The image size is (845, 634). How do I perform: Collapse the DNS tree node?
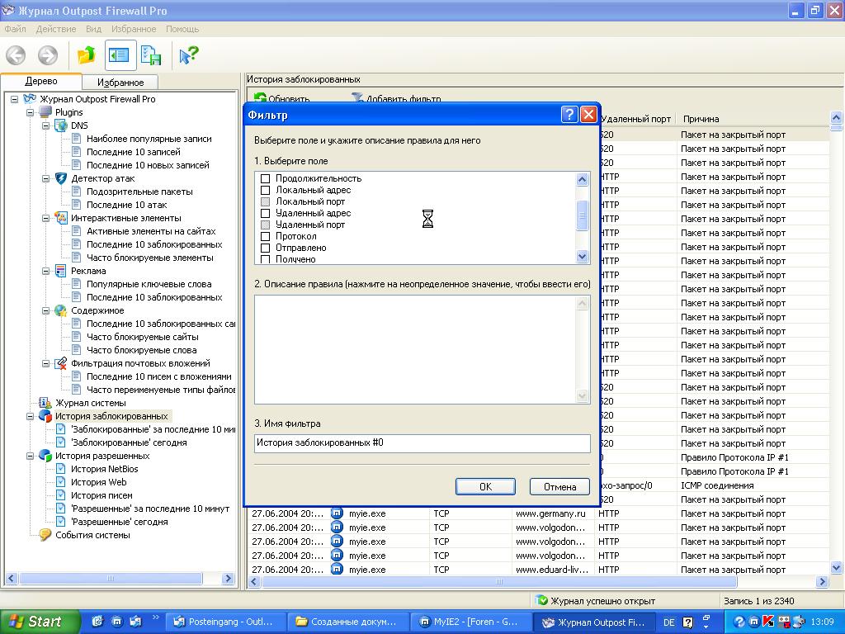[46, 125]
